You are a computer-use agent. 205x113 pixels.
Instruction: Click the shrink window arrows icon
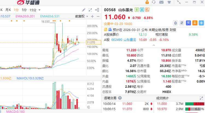pyautogui.click(x=178, y=2)
